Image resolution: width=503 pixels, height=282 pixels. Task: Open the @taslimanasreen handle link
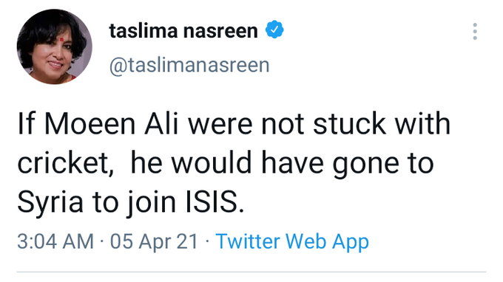[189, 65]
